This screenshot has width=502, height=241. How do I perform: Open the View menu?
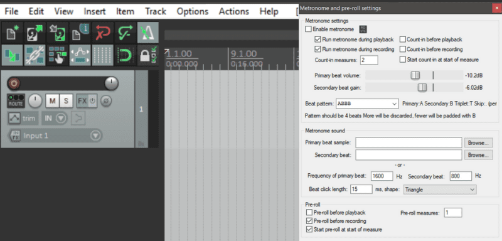pyautogui.click(x=64, y=11)
